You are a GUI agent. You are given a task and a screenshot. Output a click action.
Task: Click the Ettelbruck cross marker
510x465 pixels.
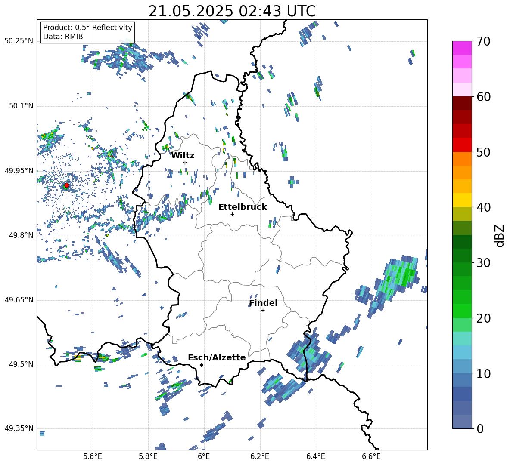[x=232, y=214]
